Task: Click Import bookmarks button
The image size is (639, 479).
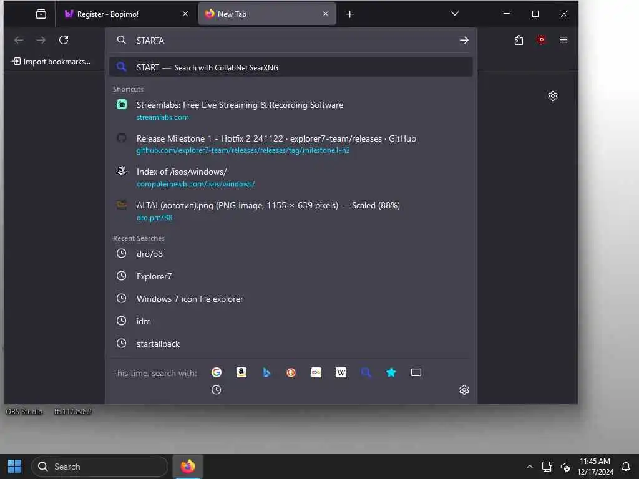Action: point(51,62)
